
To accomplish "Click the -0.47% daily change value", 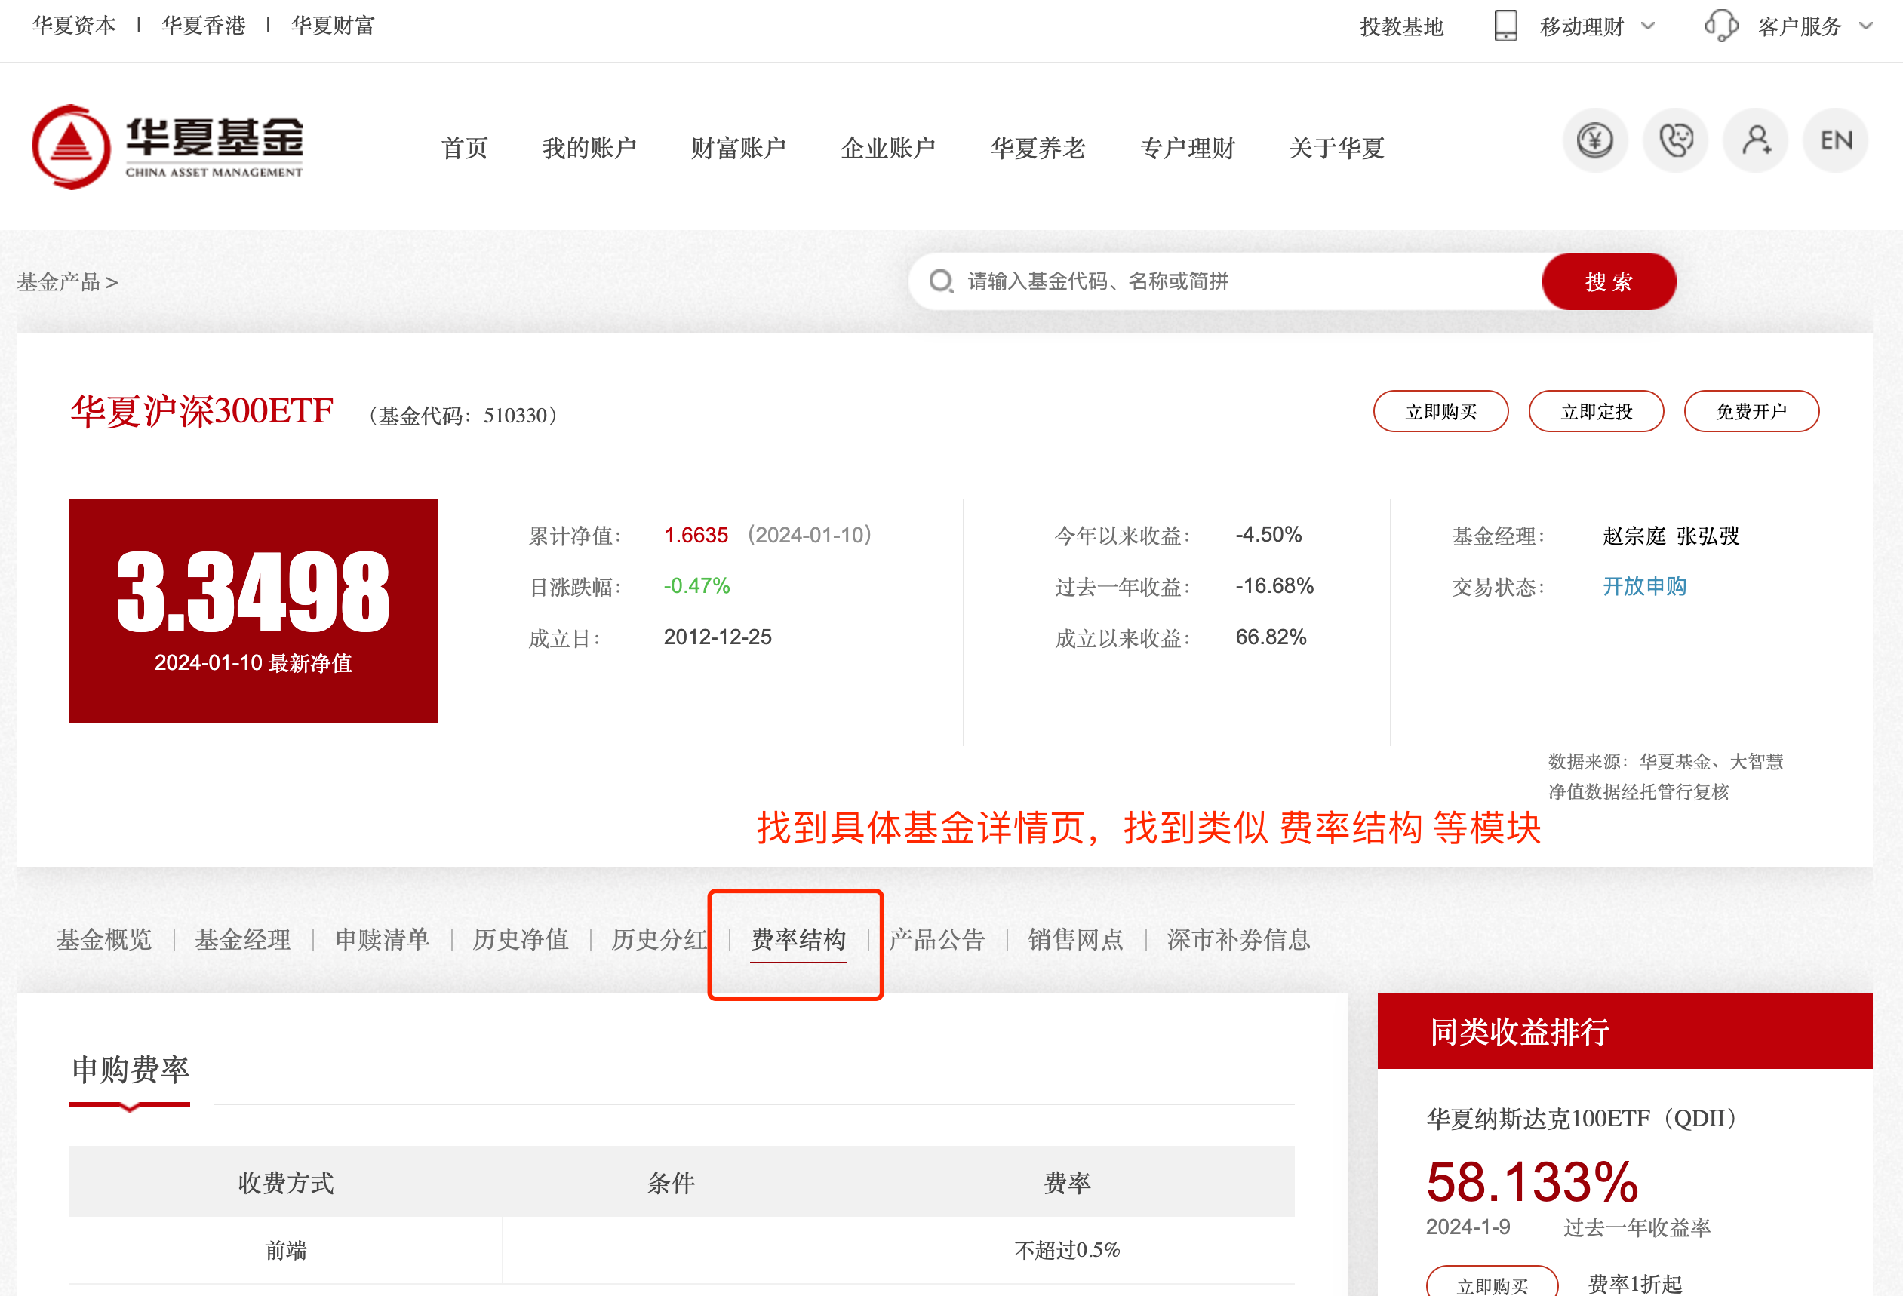I will click(696, 585).
